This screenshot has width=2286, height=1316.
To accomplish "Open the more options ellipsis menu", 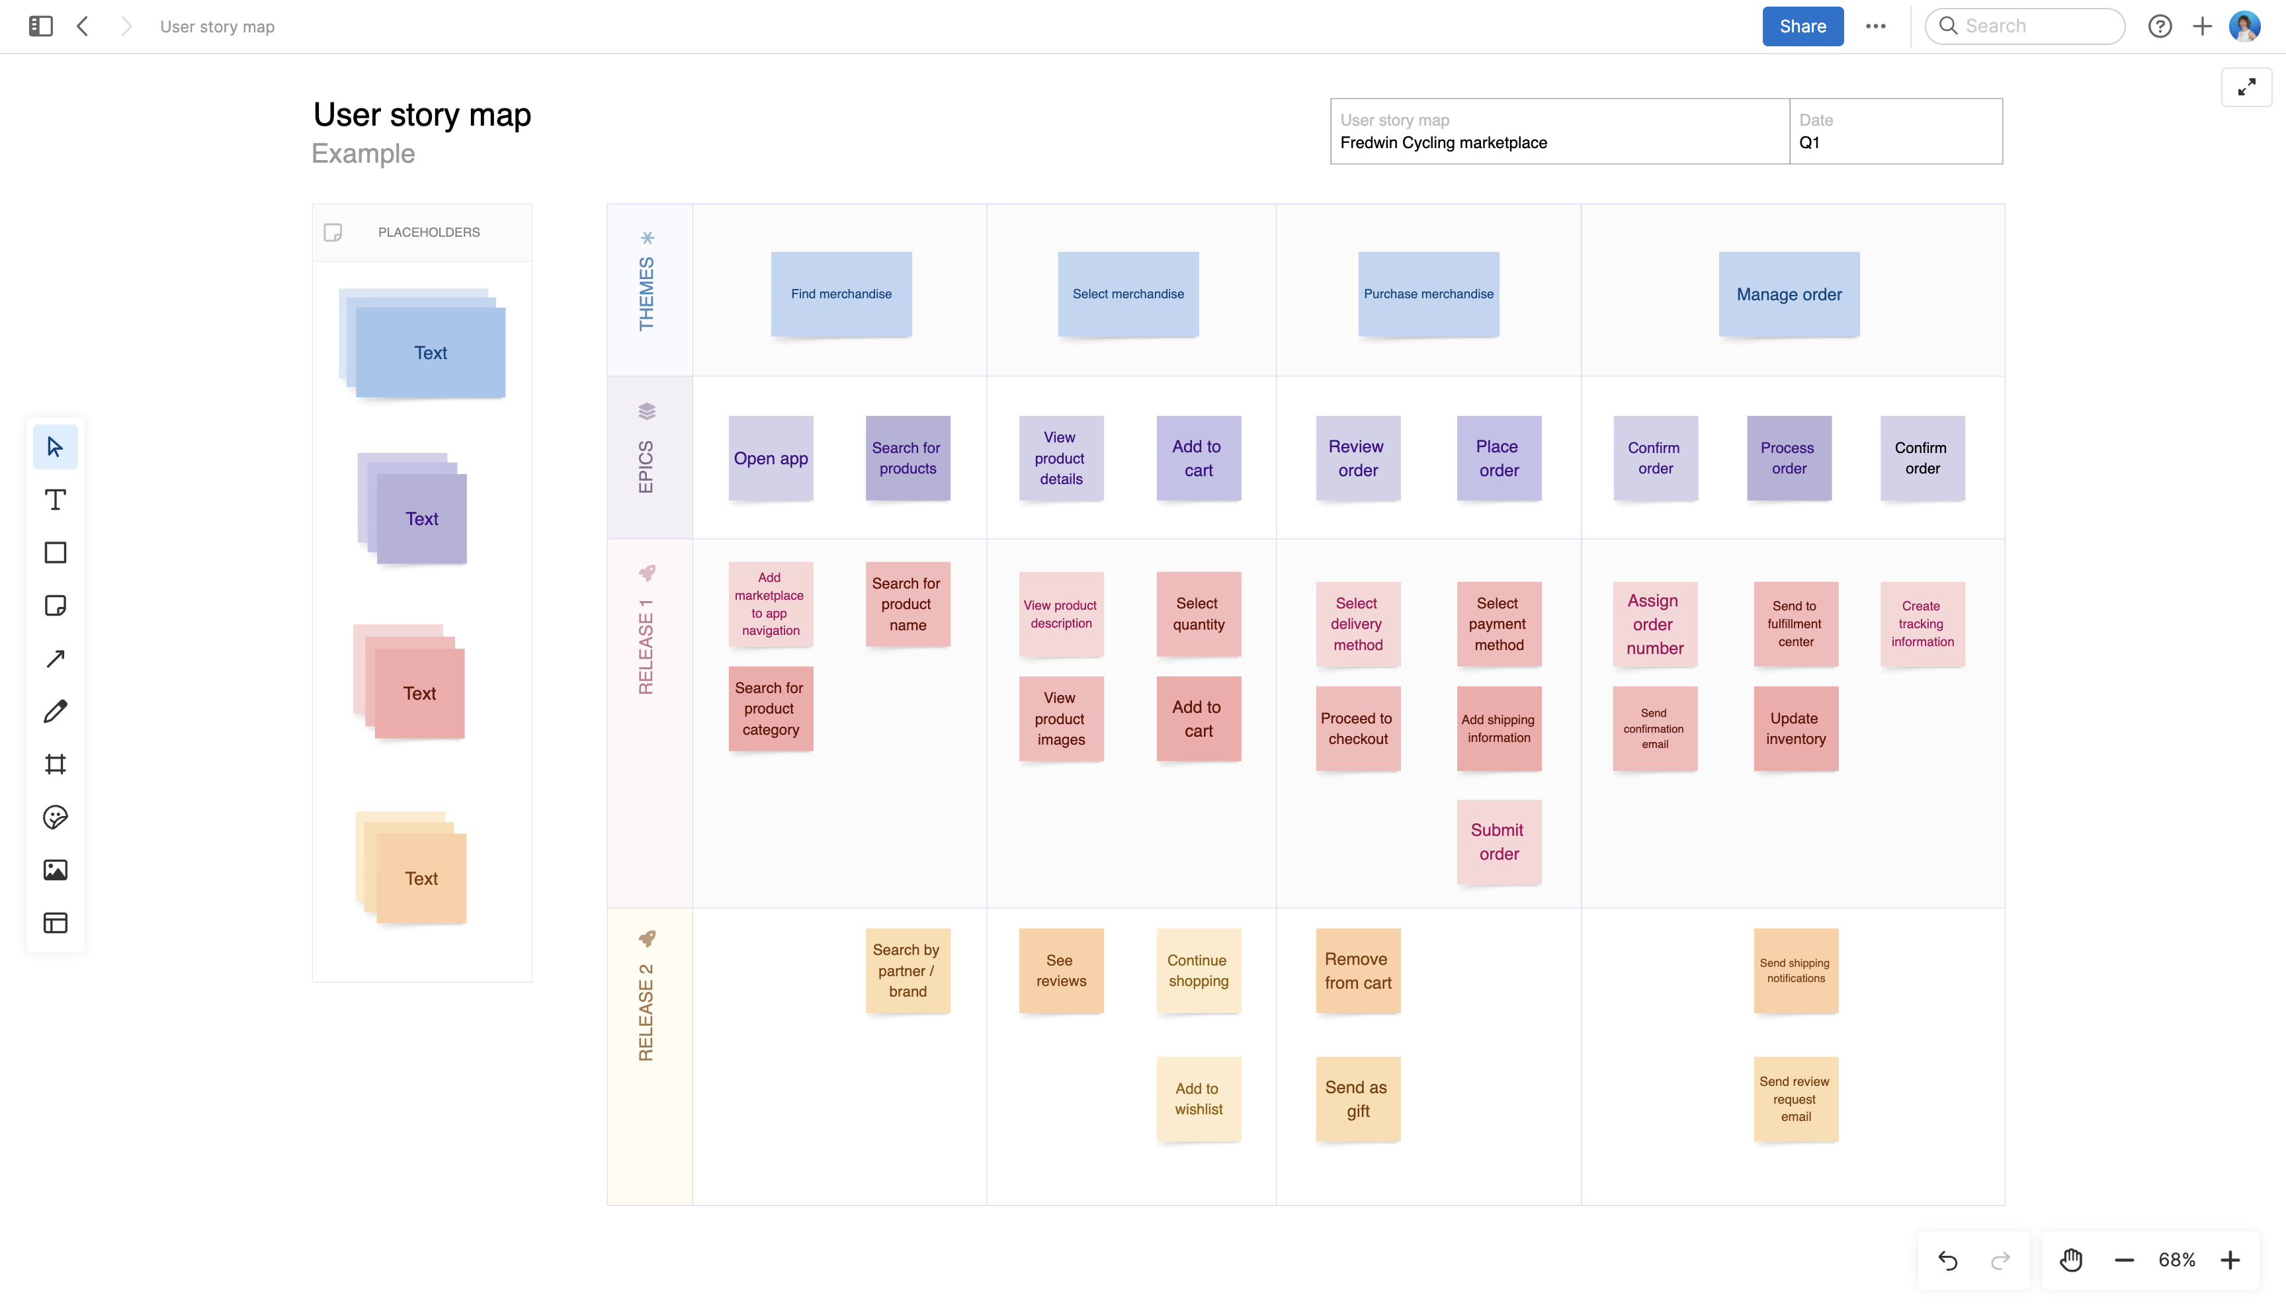I will click(1876, 26).
